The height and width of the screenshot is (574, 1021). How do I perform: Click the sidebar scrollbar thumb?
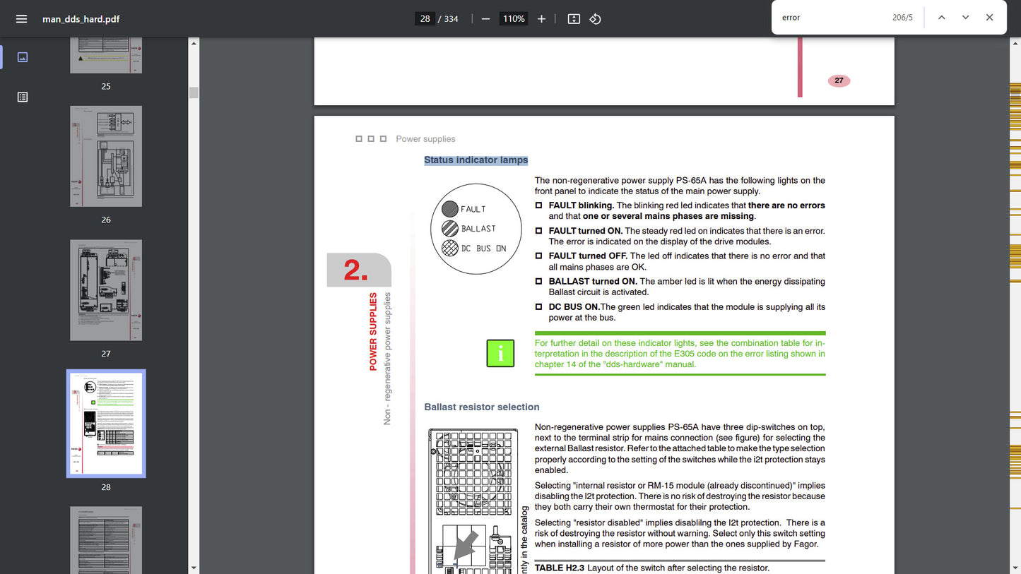tap(194, 92)
